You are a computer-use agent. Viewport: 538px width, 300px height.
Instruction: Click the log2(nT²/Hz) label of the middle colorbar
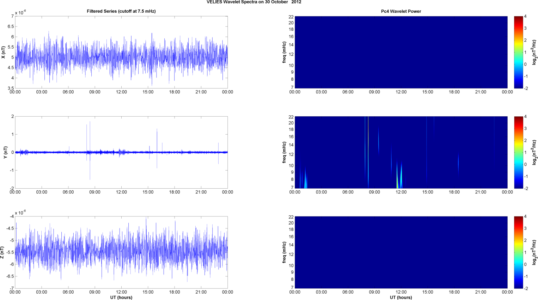point(534,152)
